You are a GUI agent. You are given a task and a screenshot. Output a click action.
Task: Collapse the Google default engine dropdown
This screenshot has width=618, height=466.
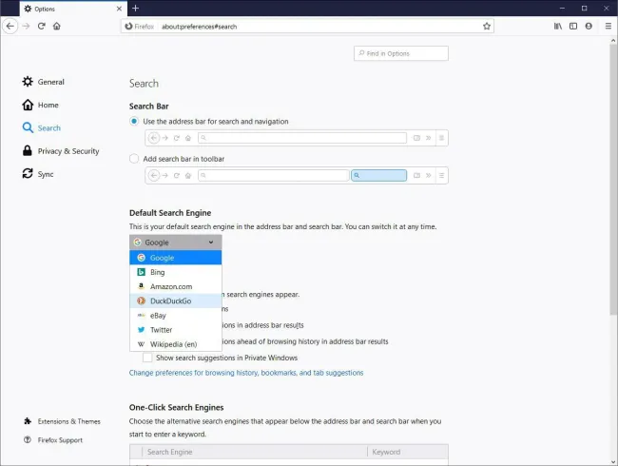pos(175,243)
